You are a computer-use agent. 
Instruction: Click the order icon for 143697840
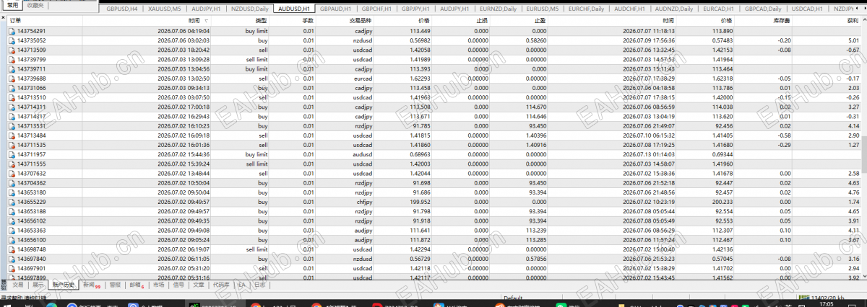[x=12, y=258]
